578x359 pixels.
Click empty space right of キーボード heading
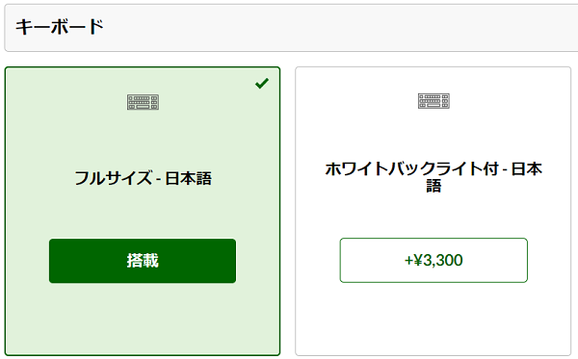coord(331,28)
